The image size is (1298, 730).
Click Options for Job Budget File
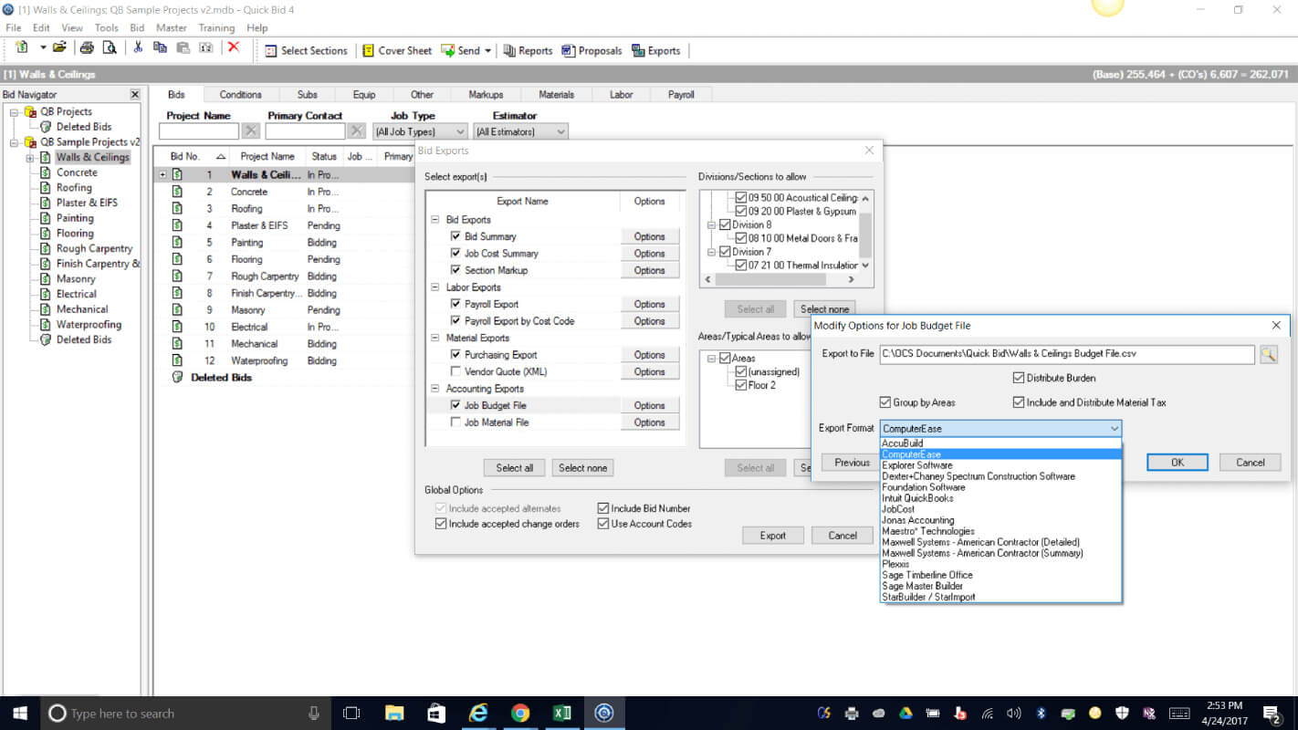point(649,405)
